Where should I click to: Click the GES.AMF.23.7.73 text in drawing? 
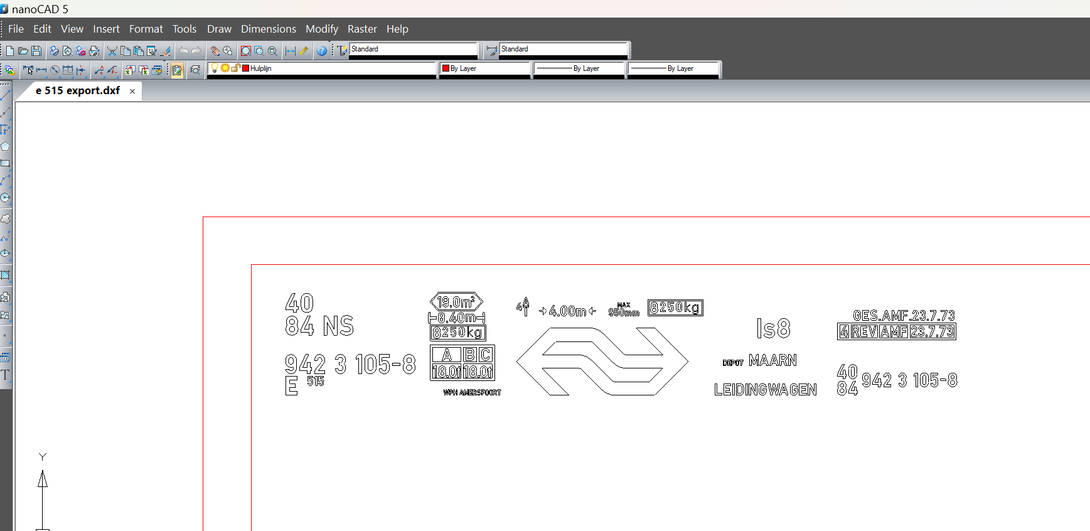pyautogui.click(x=904, y=315)
